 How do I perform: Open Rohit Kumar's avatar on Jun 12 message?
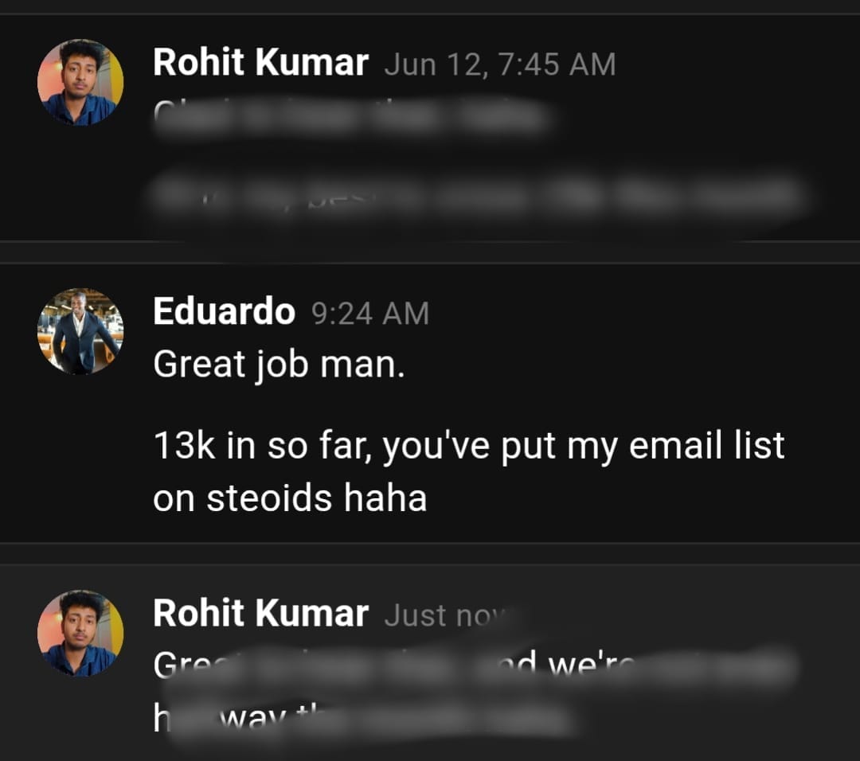click(x=80, y=82)
